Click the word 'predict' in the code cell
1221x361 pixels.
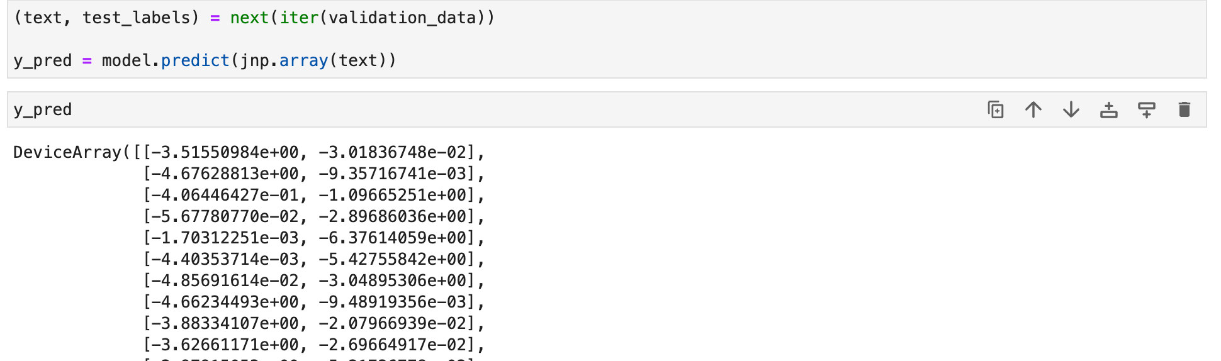click(x=195, y=60)
